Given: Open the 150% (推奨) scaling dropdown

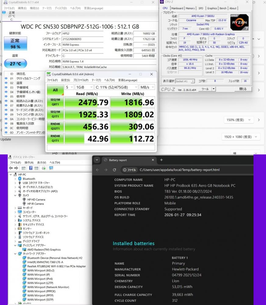Looking at the screenshot, I should pyautogui.click(x=239, y=120).
